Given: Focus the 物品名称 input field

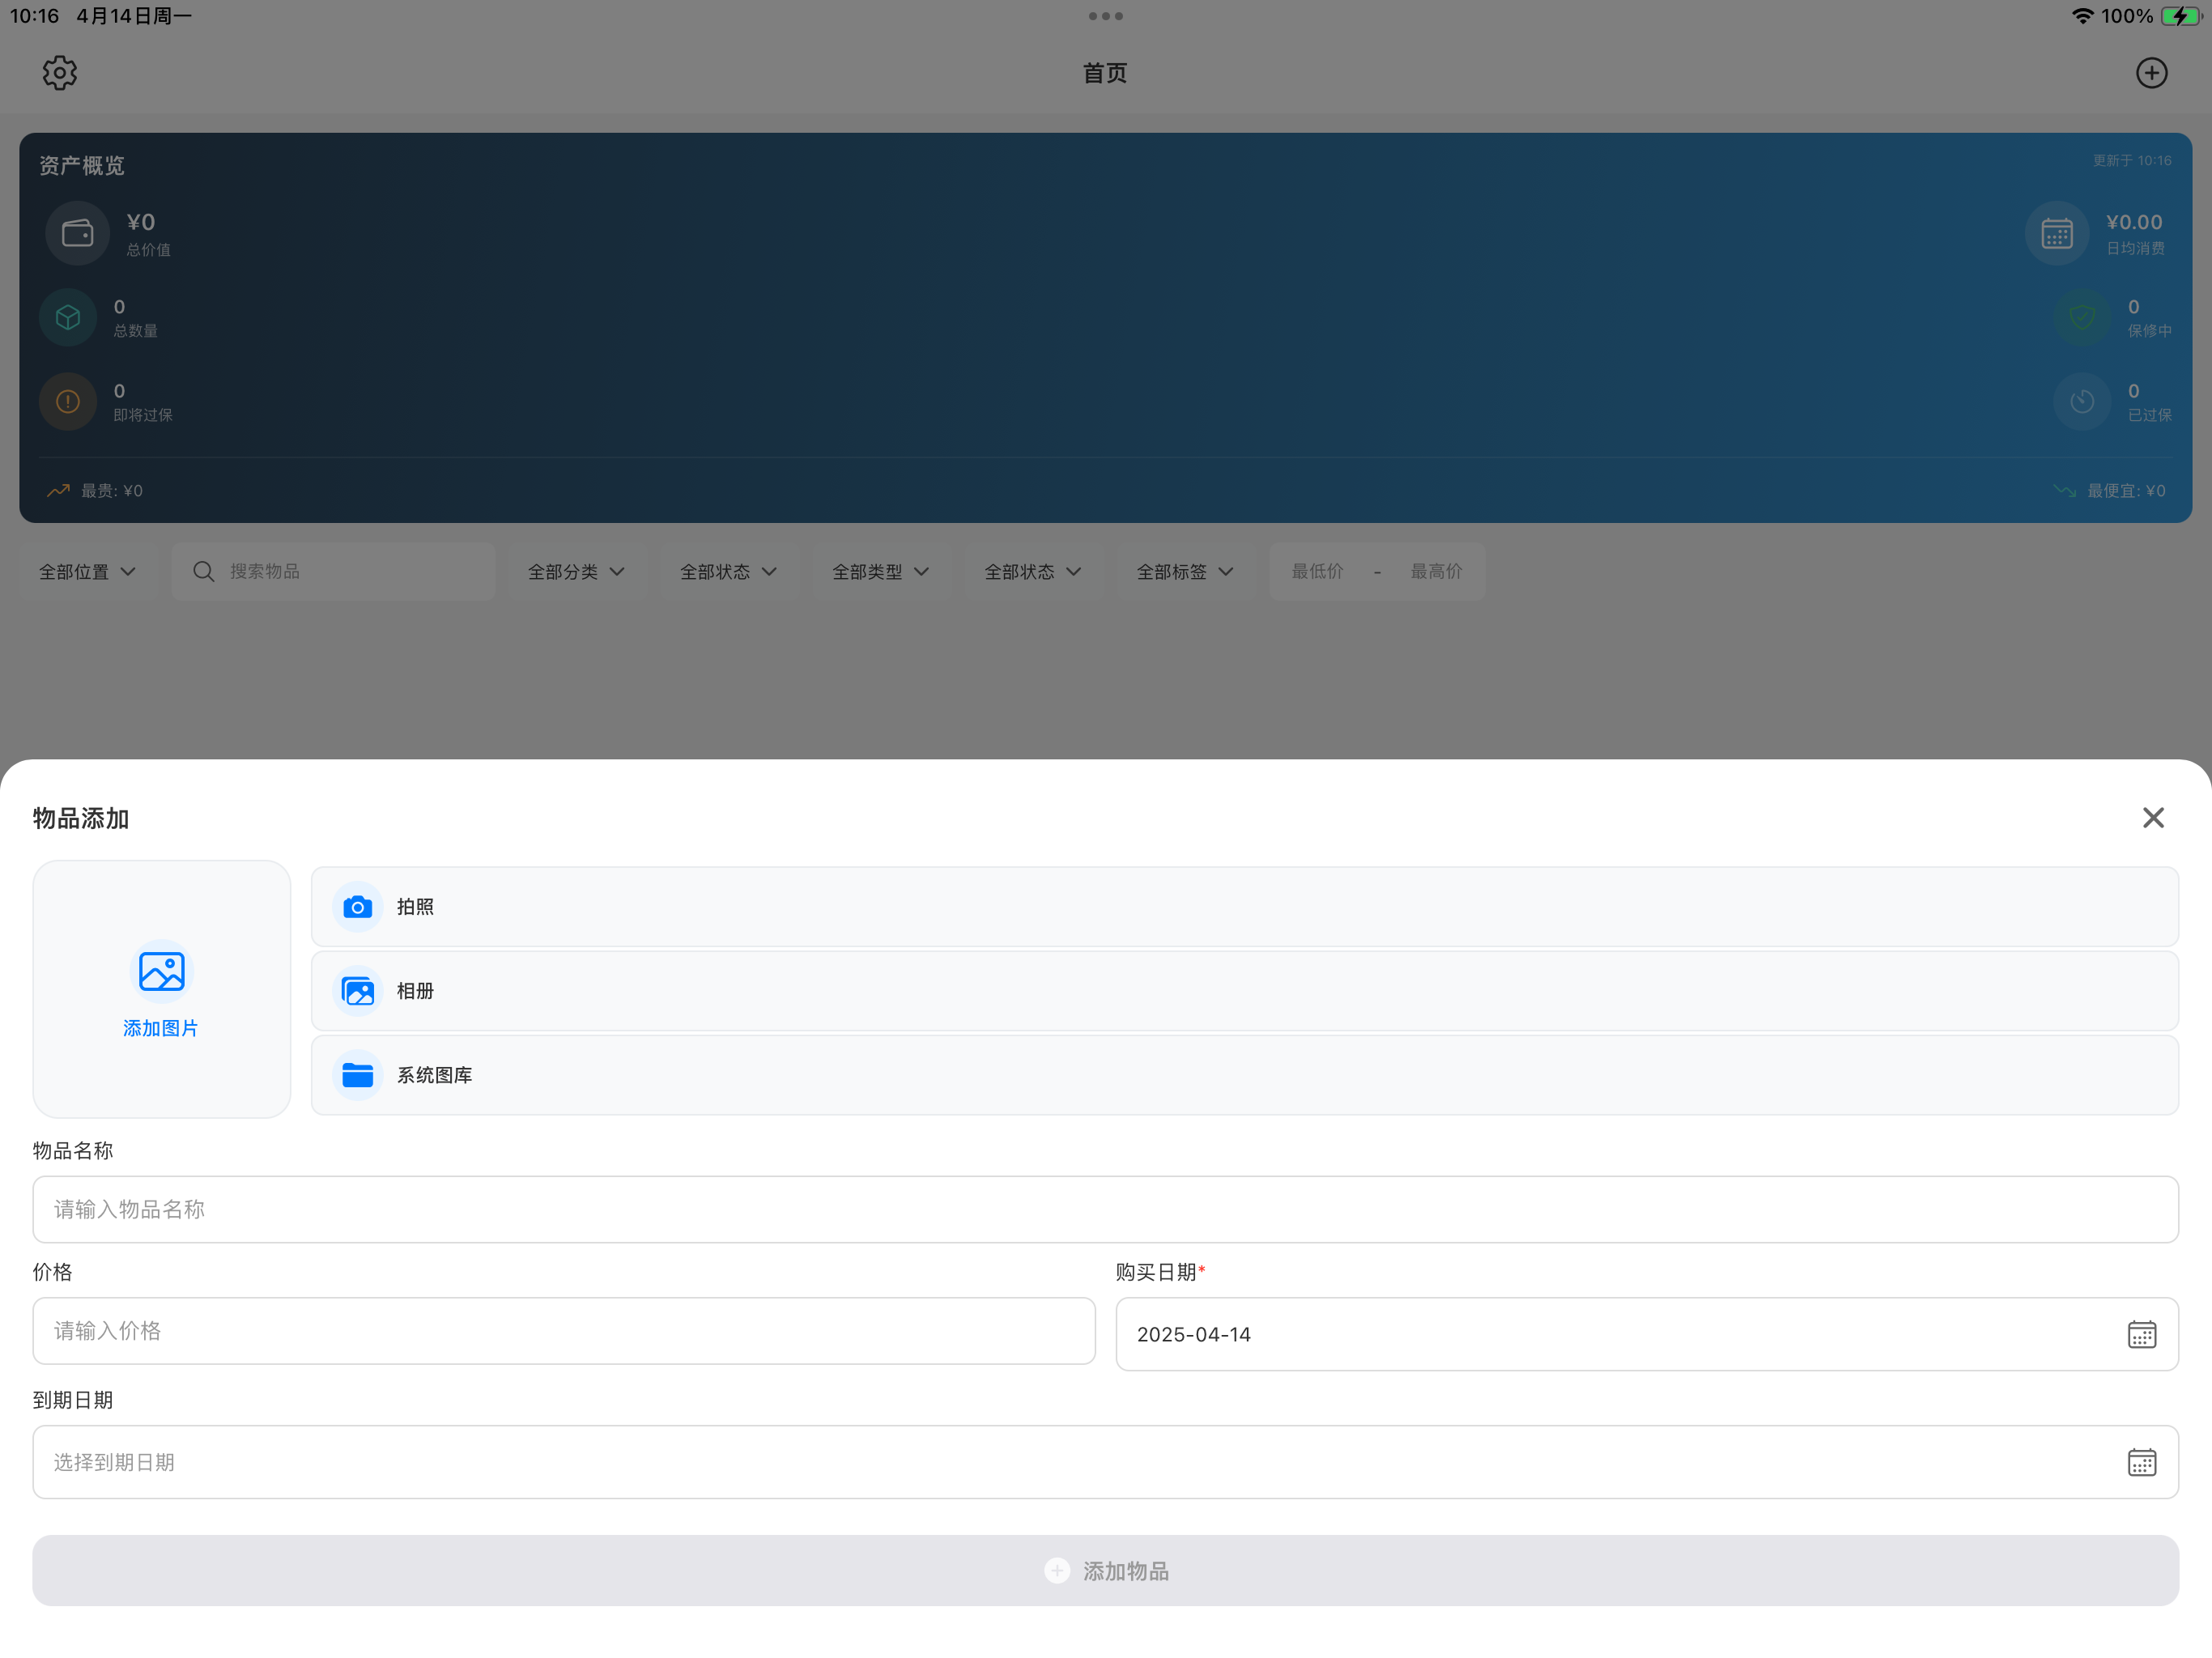Looking at the screenshot, I should click(x=1106, y=1210).
